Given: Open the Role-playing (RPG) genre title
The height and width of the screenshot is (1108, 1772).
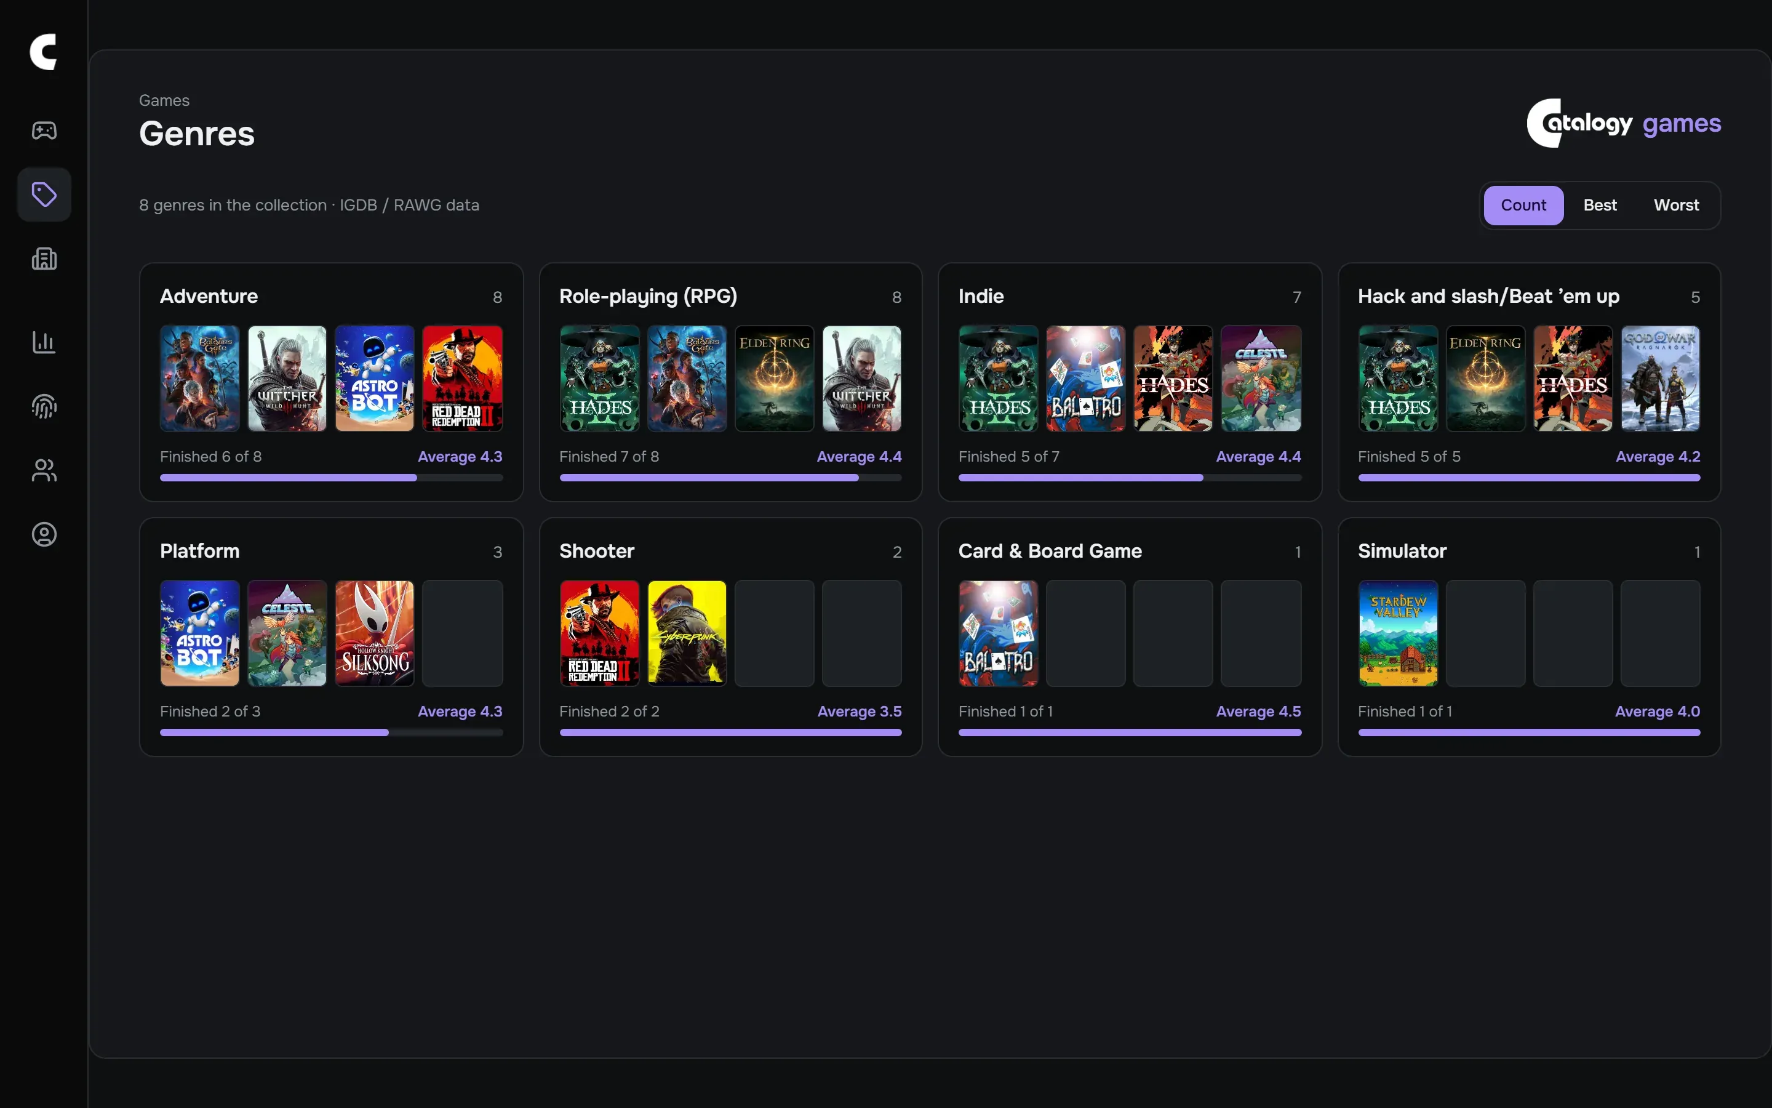Looking at the screenshot, I should [x=648, y=296].
